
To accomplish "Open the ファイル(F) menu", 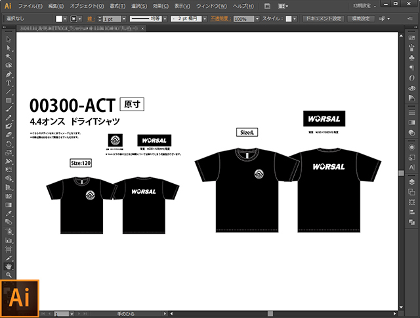I will [x=30, y=6].
